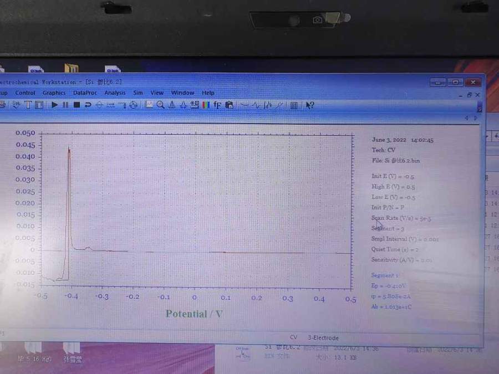Activate the Zoom magnifier tool

tap(160, 105)
